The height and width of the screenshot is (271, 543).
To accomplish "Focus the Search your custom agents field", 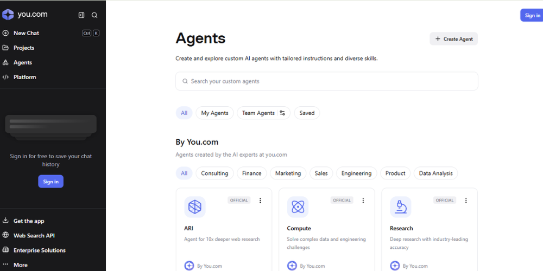I will [x=326, y=81].
